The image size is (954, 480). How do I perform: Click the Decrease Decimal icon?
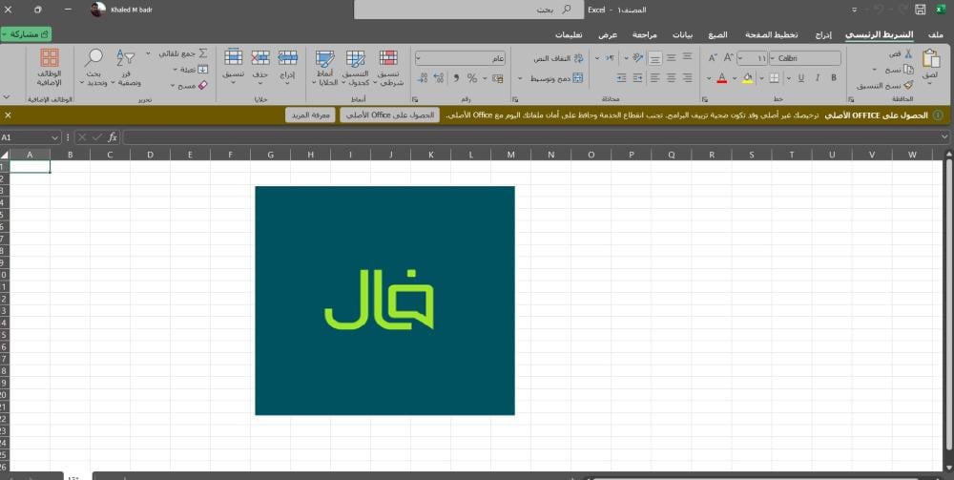(x=423, y=78)
